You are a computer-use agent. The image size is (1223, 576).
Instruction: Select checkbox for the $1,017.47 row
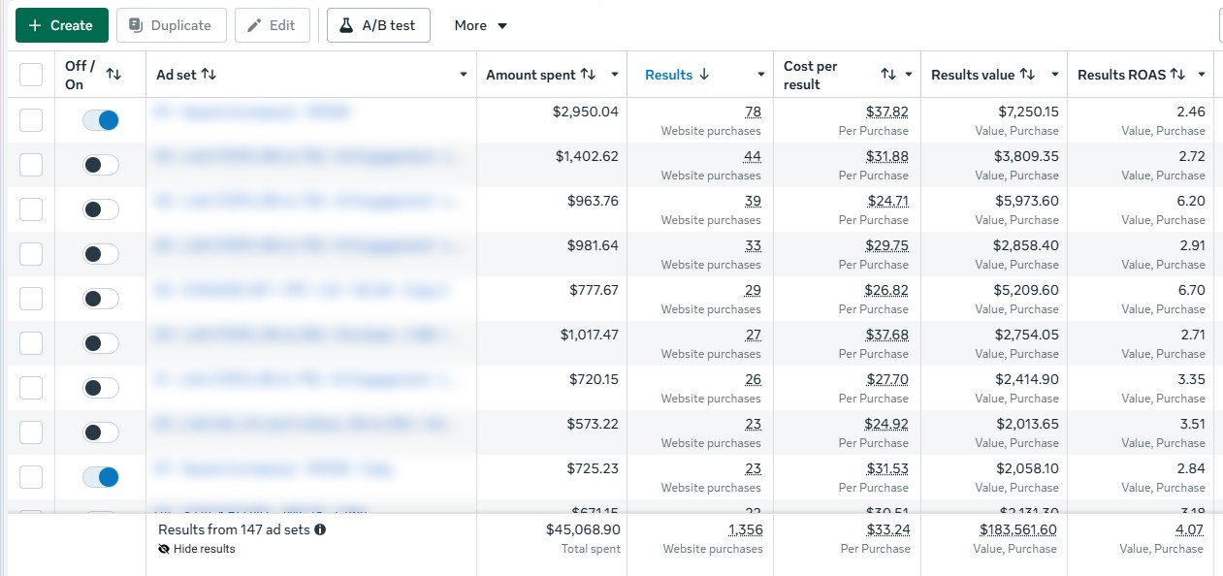pos(31,343)
